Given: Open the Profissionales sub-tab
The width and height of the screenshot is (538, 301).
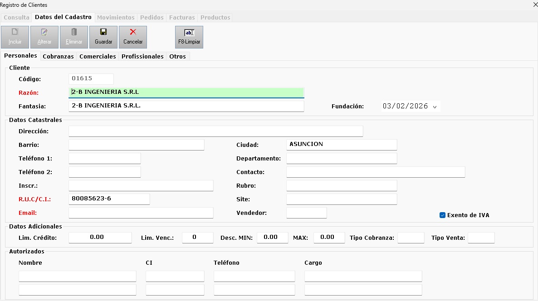Looking at the screenshot, I should click(142, 56).
